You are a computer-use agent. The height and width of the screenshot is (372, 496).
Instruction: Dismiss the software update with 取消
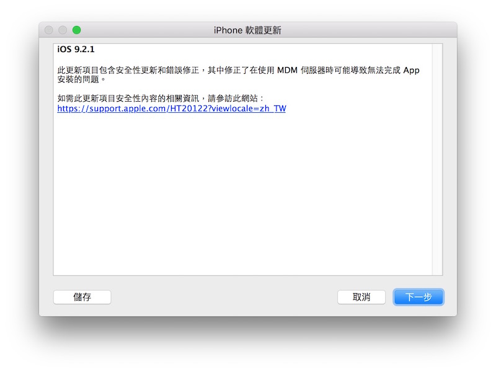point(362,297)
